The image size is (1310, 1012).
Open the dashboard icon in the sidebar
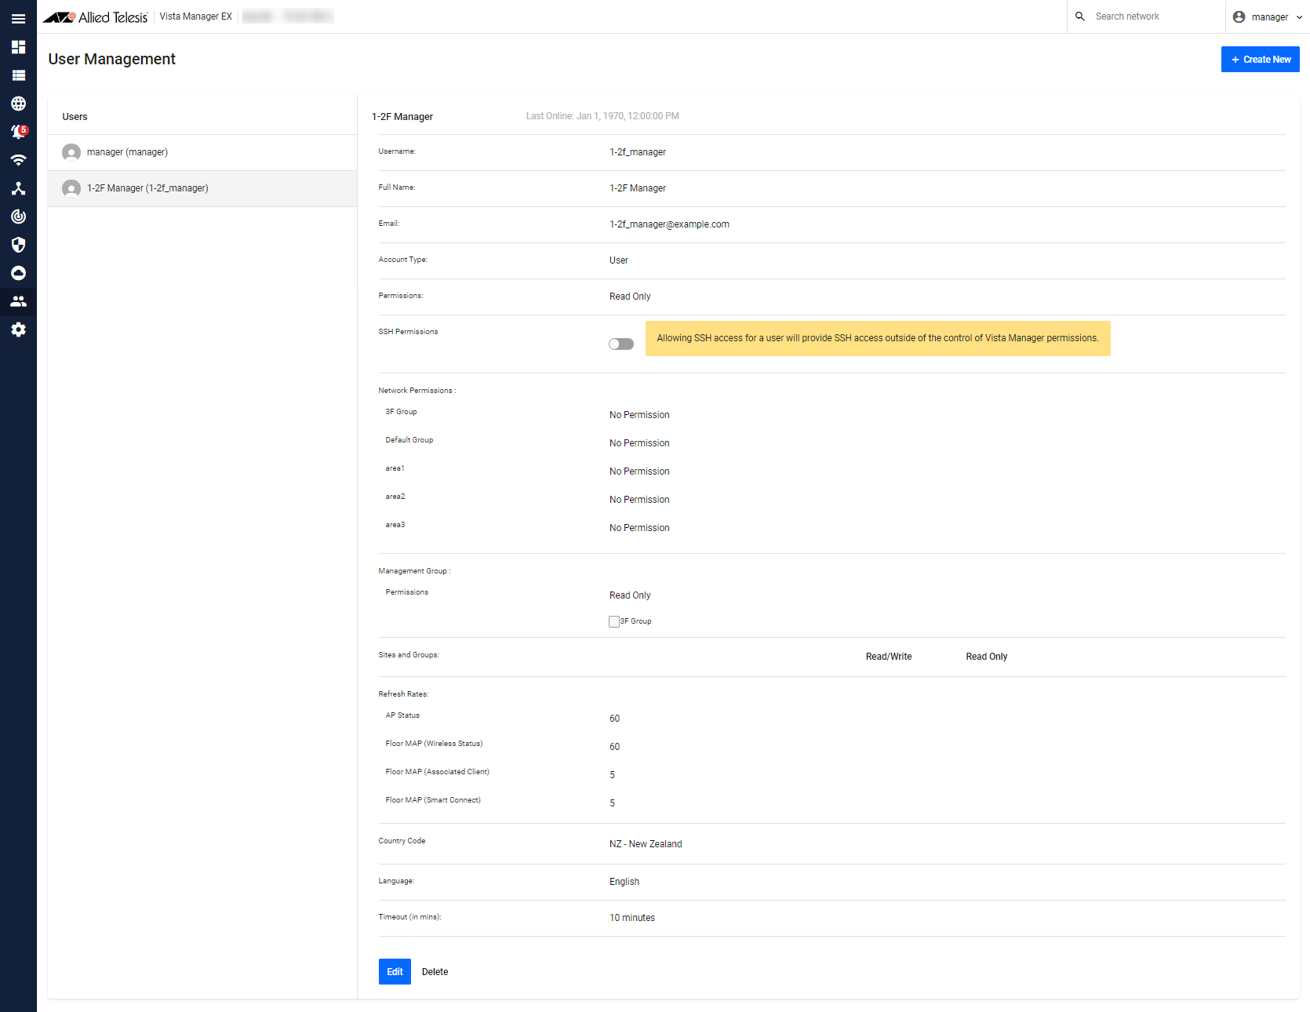[x=18, y=47]
